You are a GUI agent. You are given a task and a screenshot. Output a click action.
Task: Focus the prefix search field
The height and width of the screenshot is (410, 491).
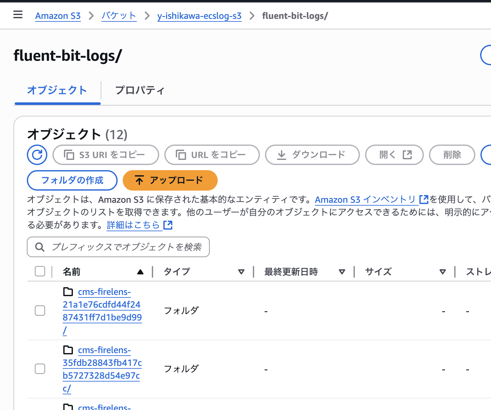(118, 247)
